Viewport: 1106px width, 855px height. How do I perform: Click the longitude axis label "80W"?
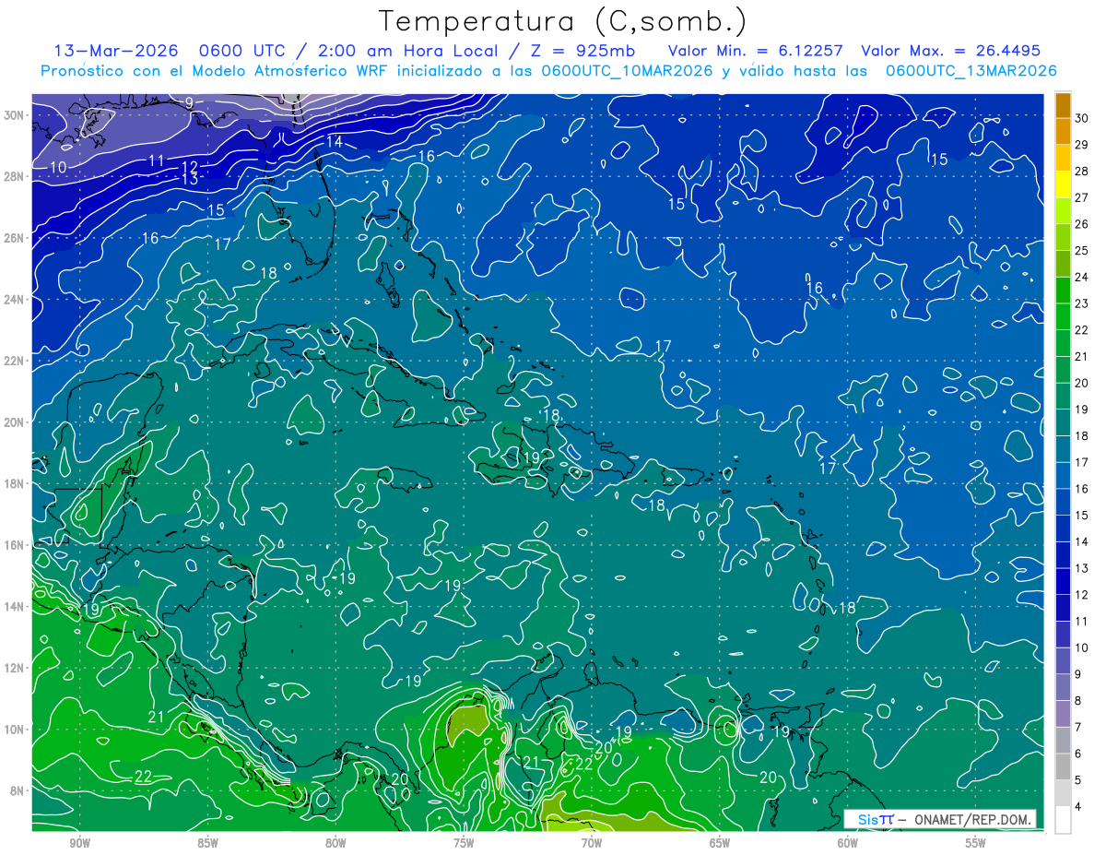point(335,843)
